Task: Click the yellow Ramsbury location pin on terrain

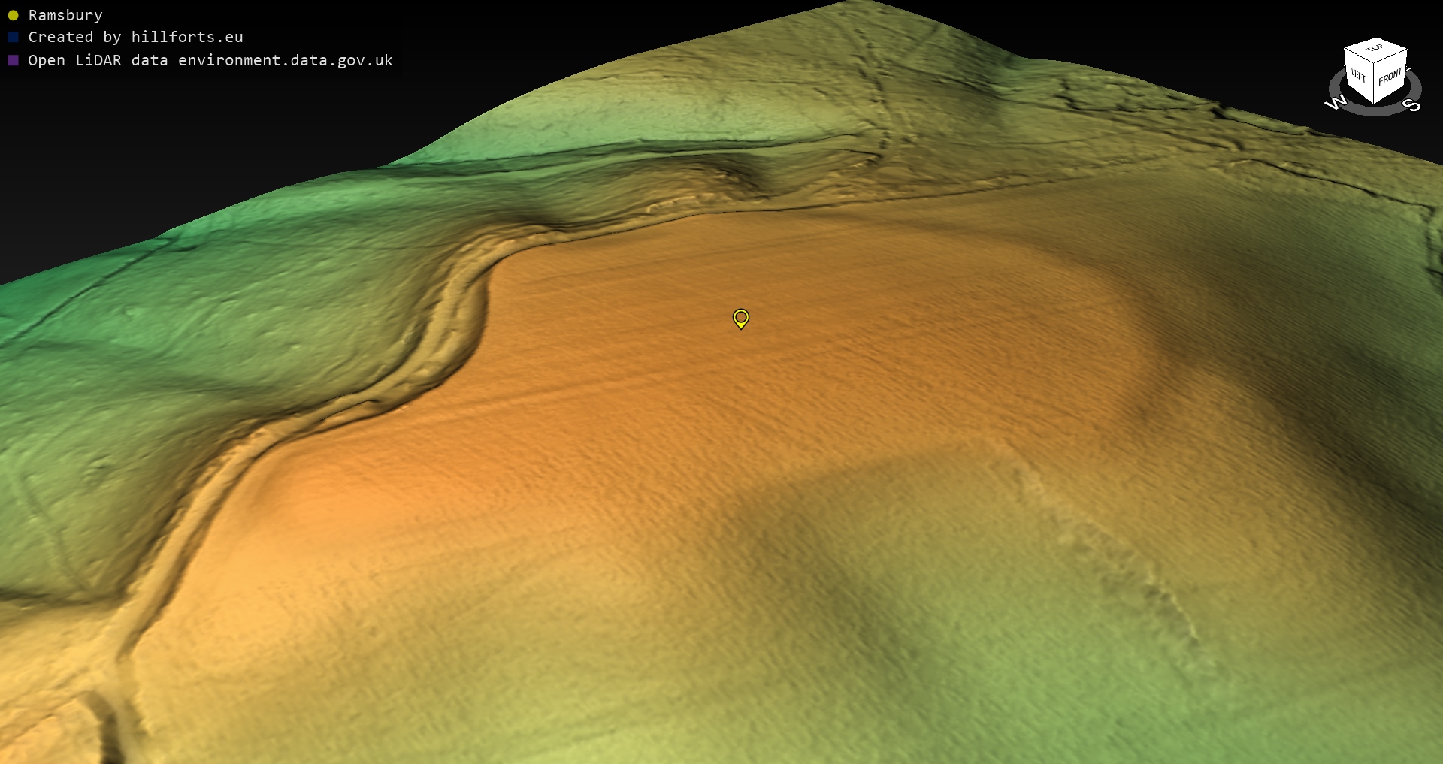Action: point(740,319)
